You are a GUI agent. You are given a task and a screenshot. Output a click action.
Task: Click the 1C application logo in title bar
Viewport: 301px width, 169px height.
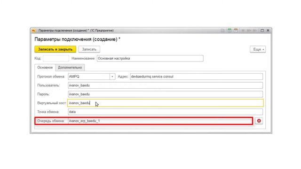[x=34, y=31]
